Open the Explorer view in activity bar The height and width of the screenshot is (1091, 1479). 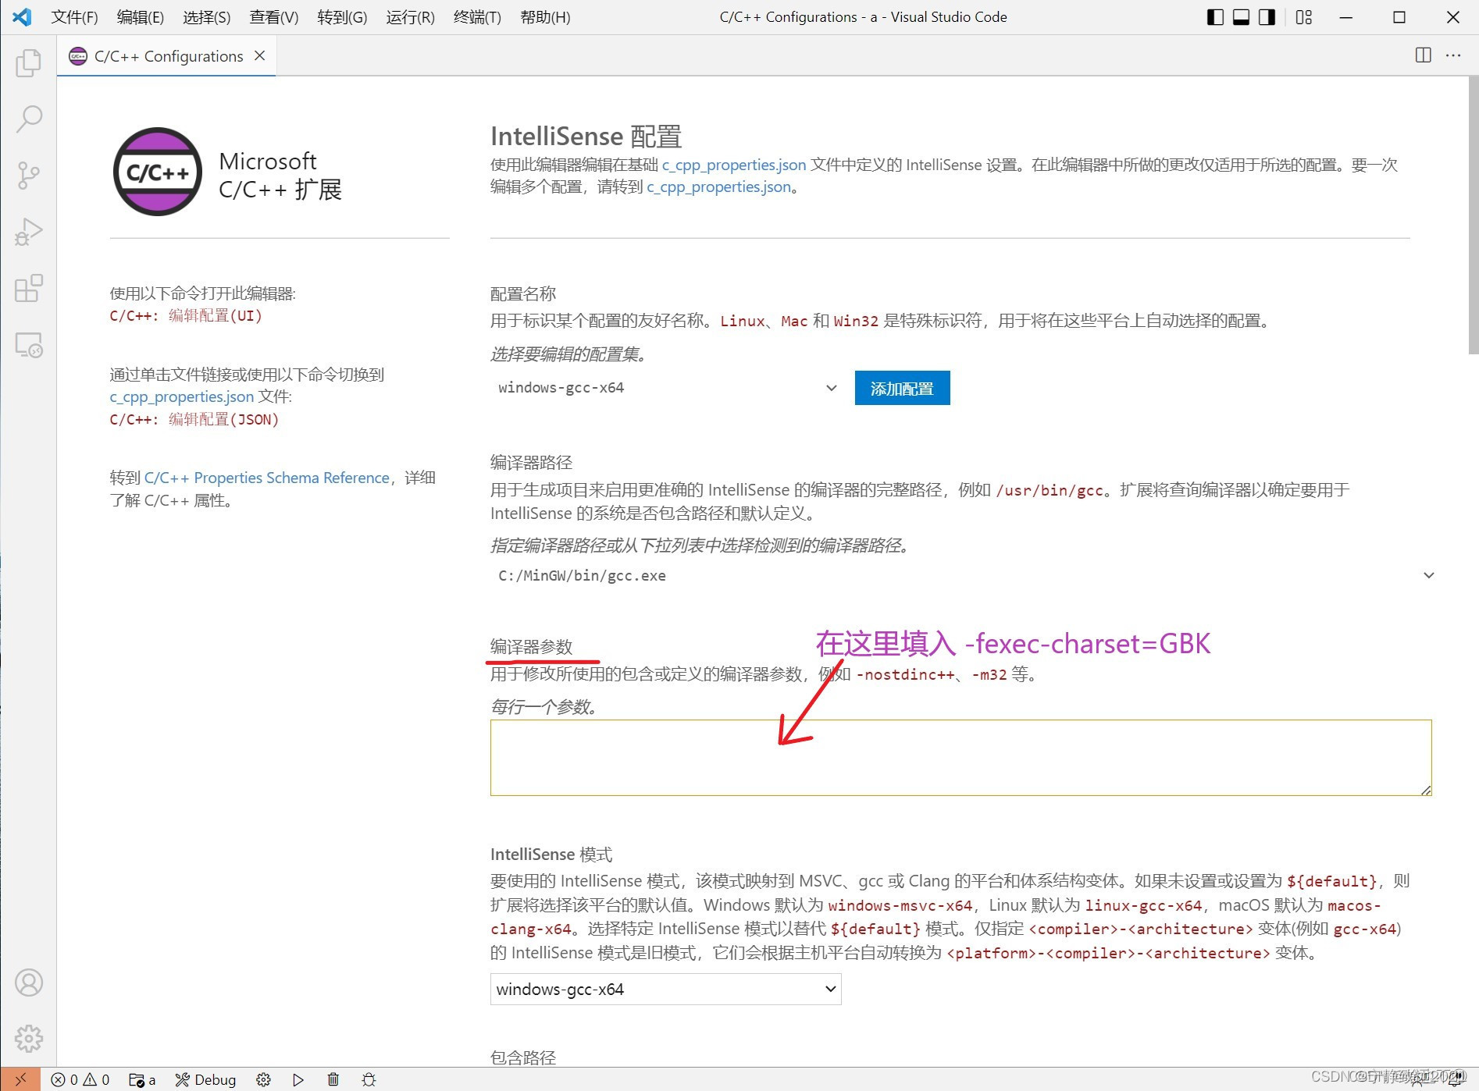tap(29, 63)
